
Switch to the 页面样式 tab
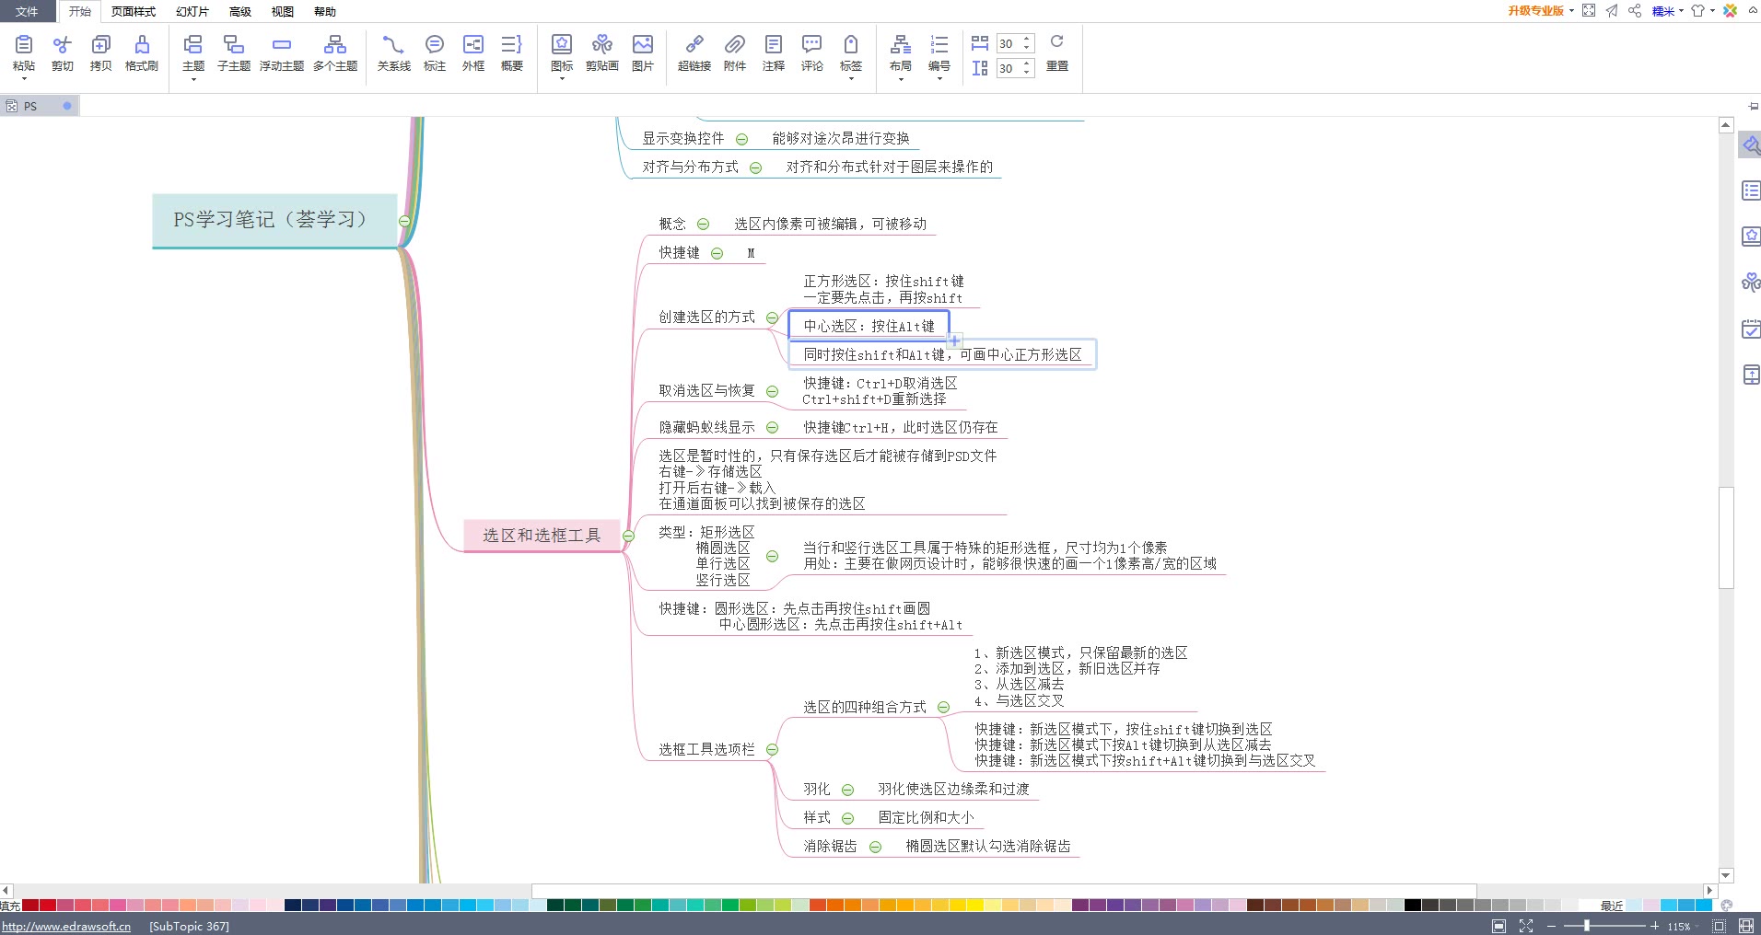pos(134,11)
